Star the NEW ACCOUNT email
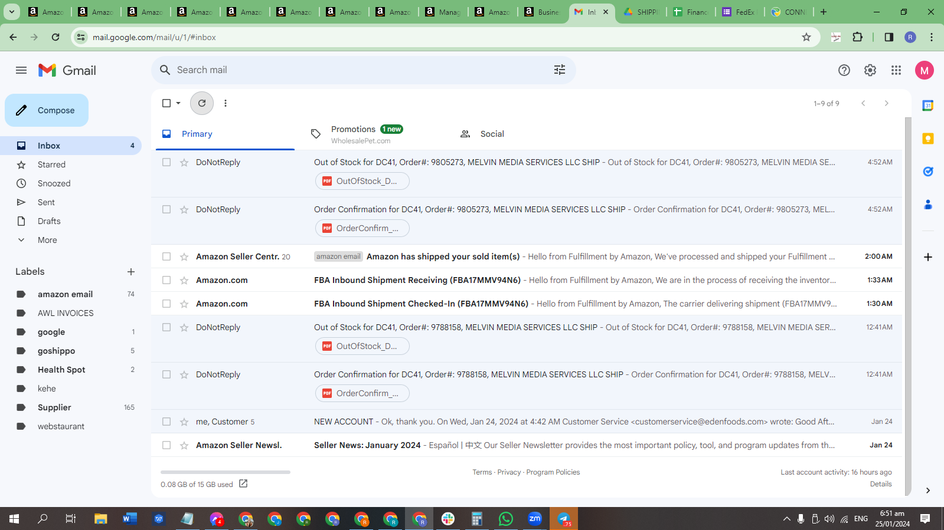 pos(184,422)
